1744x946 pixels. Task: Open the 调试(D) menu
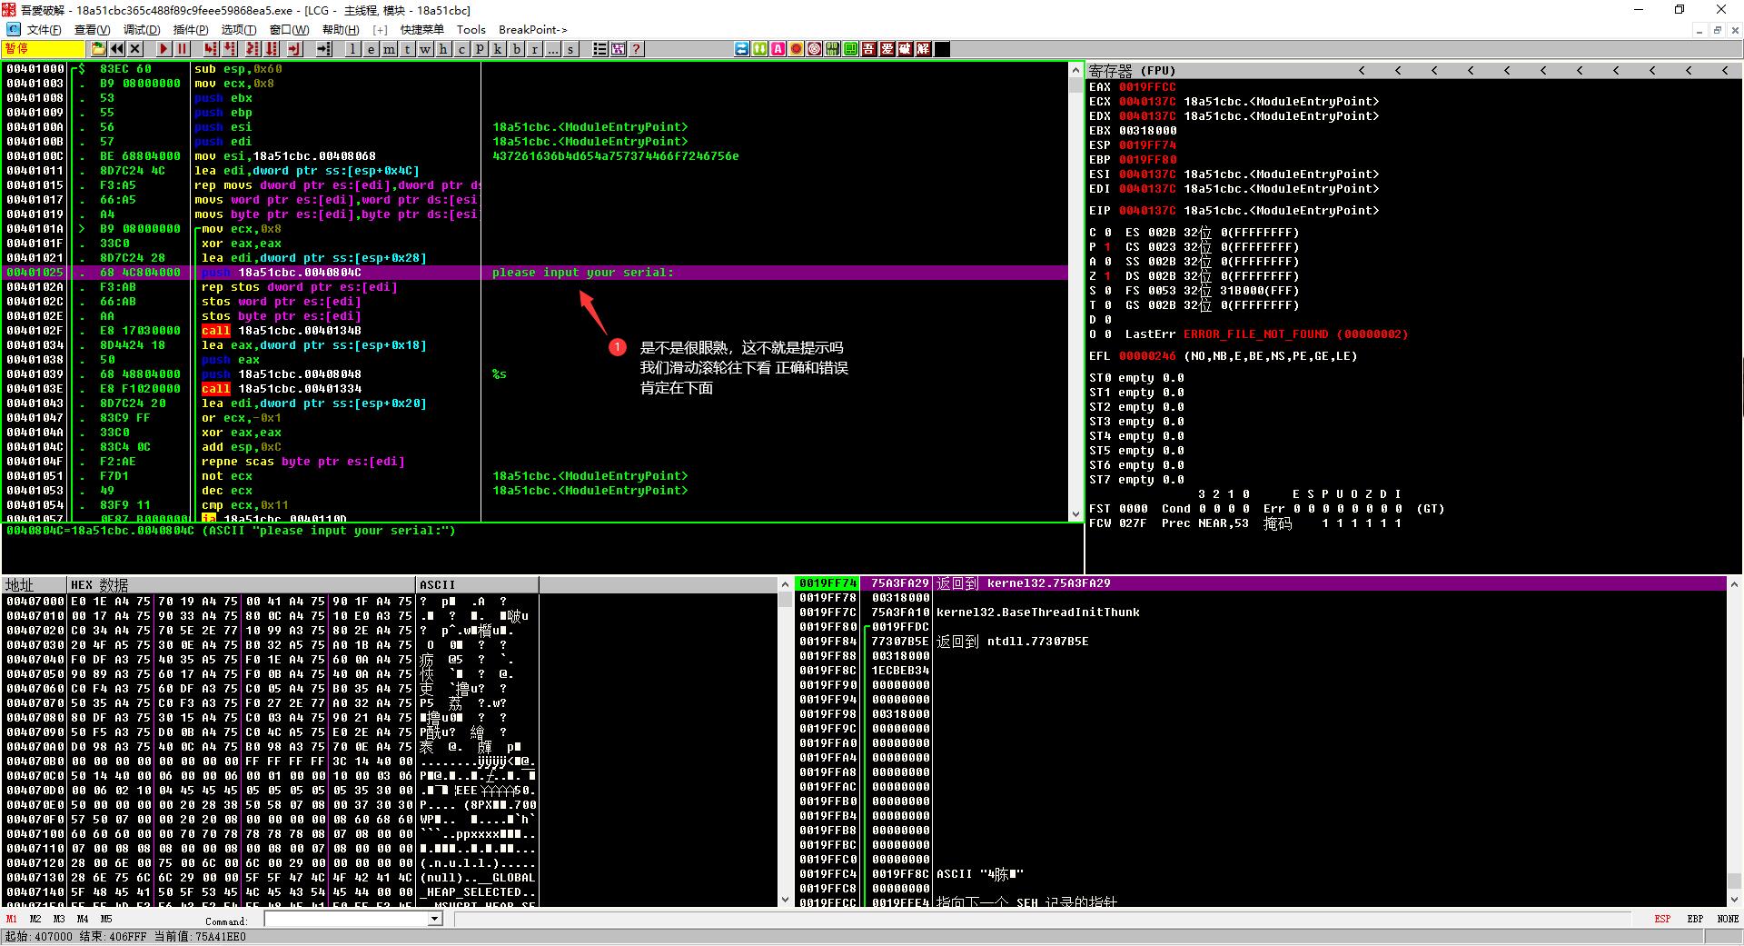point(142,30)
